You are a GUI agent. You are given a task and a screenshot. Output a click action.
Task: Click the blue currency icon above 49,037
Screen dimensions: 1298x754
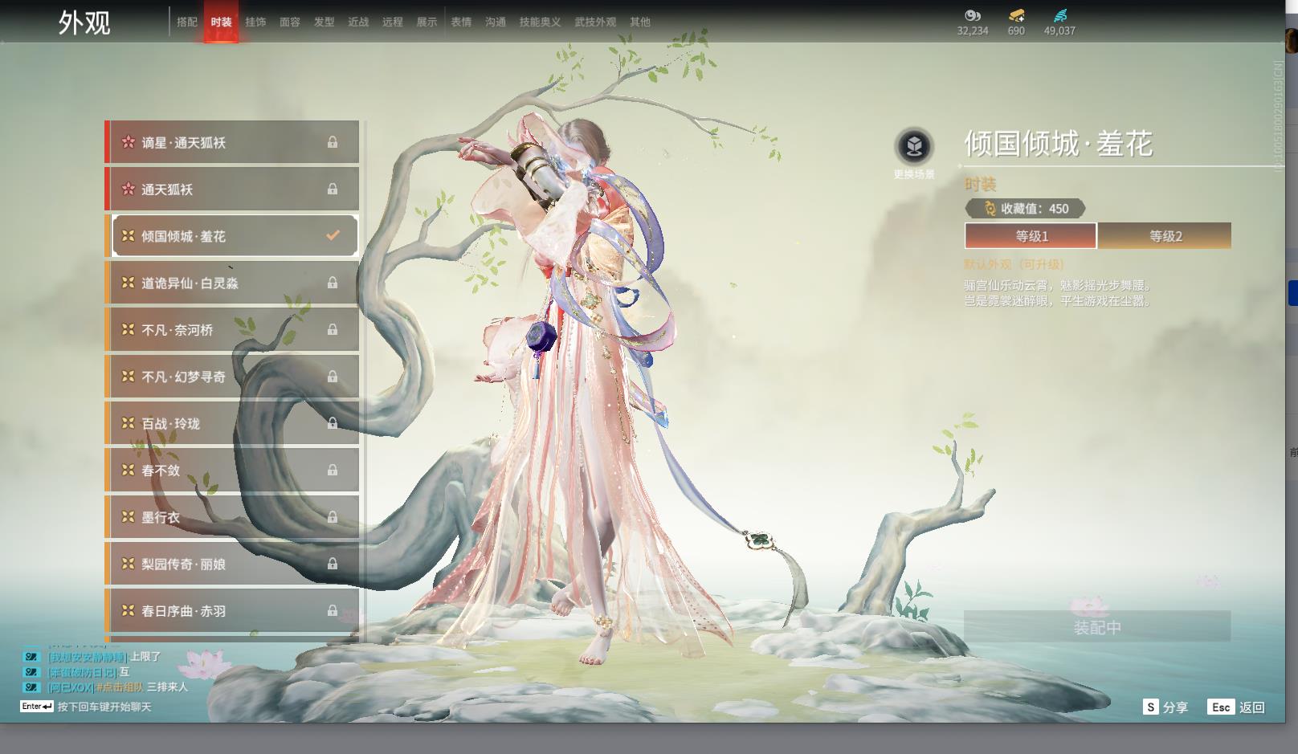coord(1060,15)
